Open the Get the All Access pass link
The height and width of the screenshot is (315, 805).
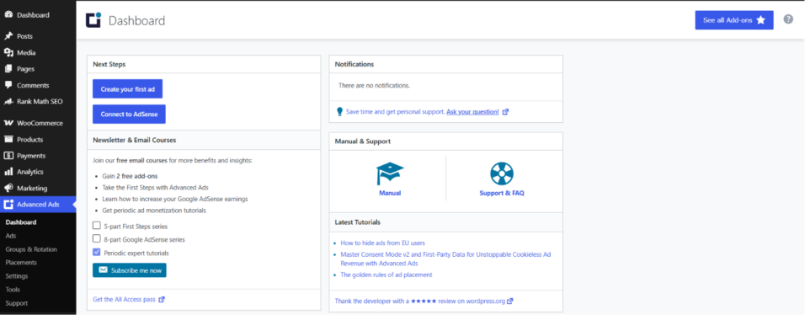[125, 299]
